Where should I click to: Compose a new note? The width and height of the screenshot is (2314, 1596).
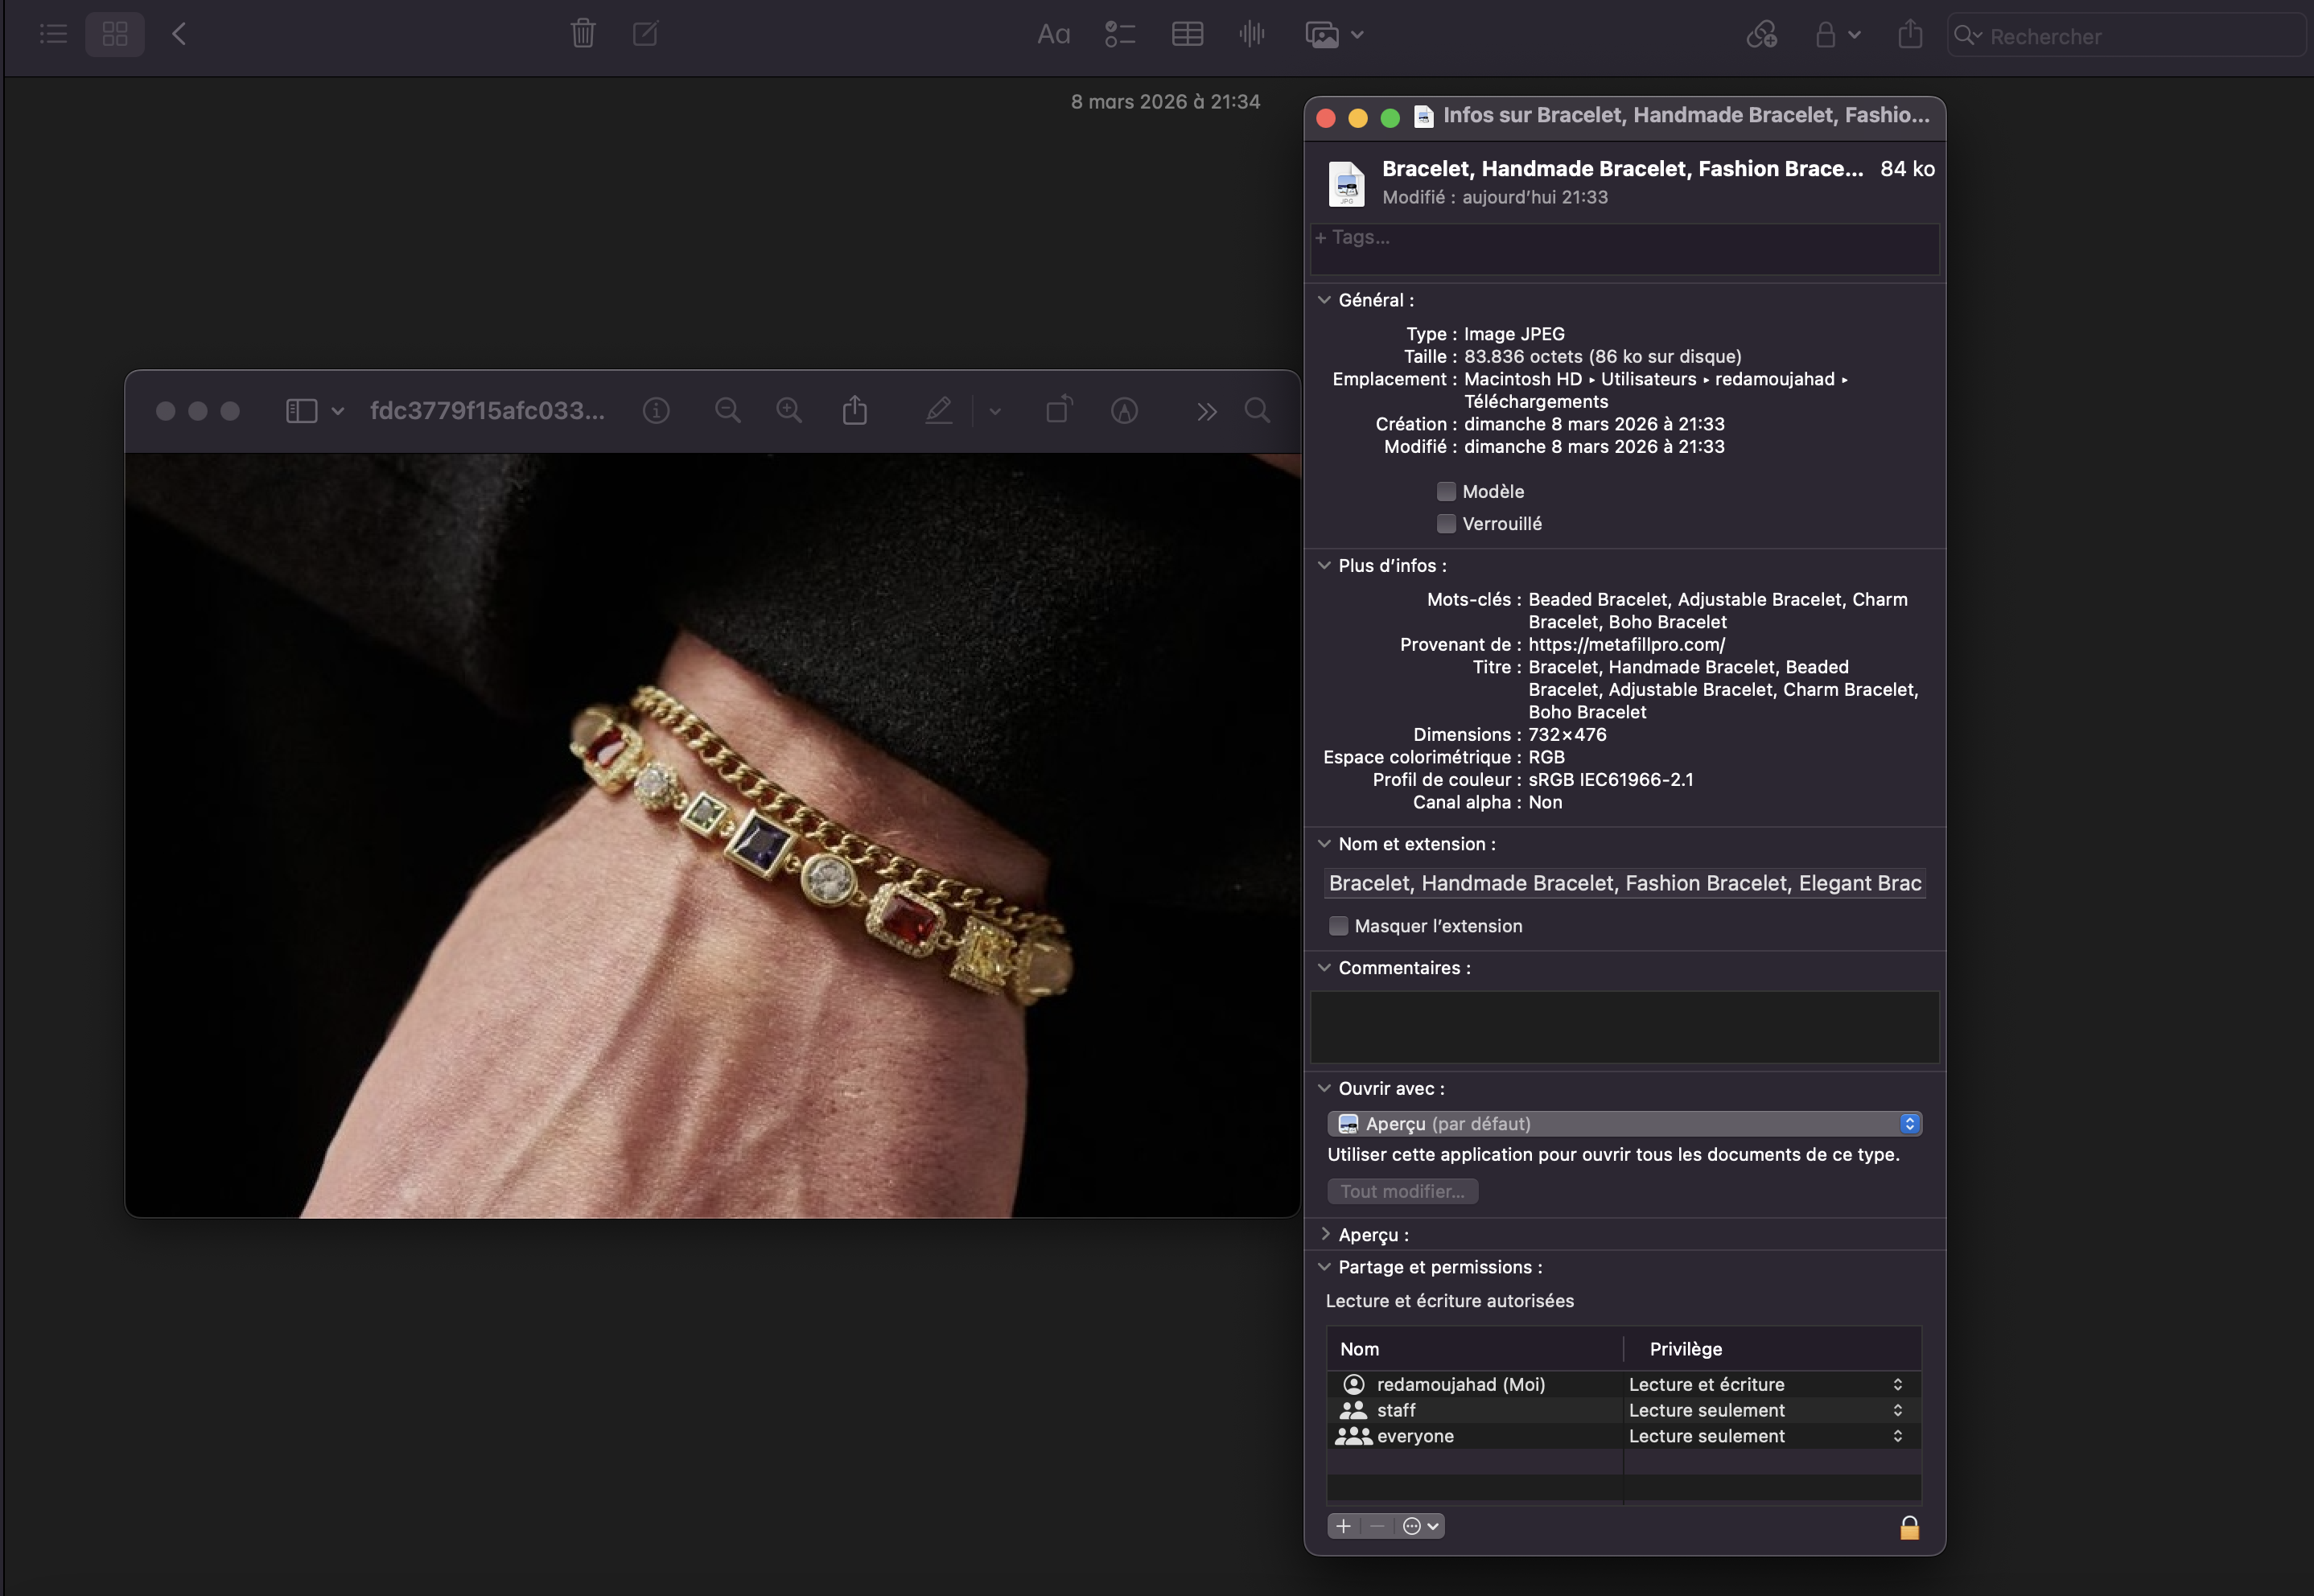pyautogui.click(x=646, y=34)
